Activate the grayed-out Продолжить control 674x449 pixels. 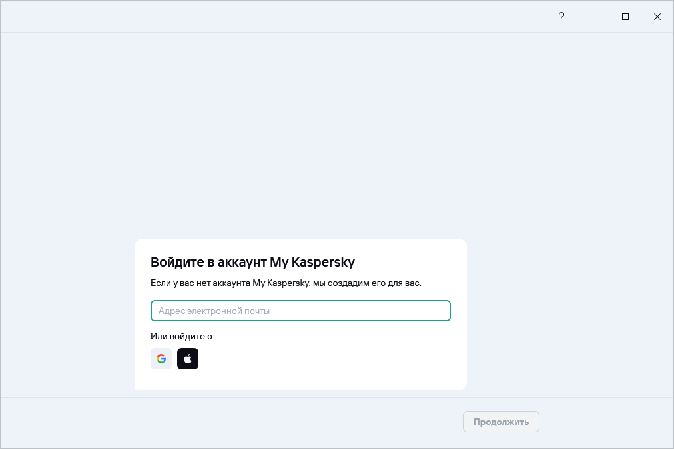click(x=501, y=422)
